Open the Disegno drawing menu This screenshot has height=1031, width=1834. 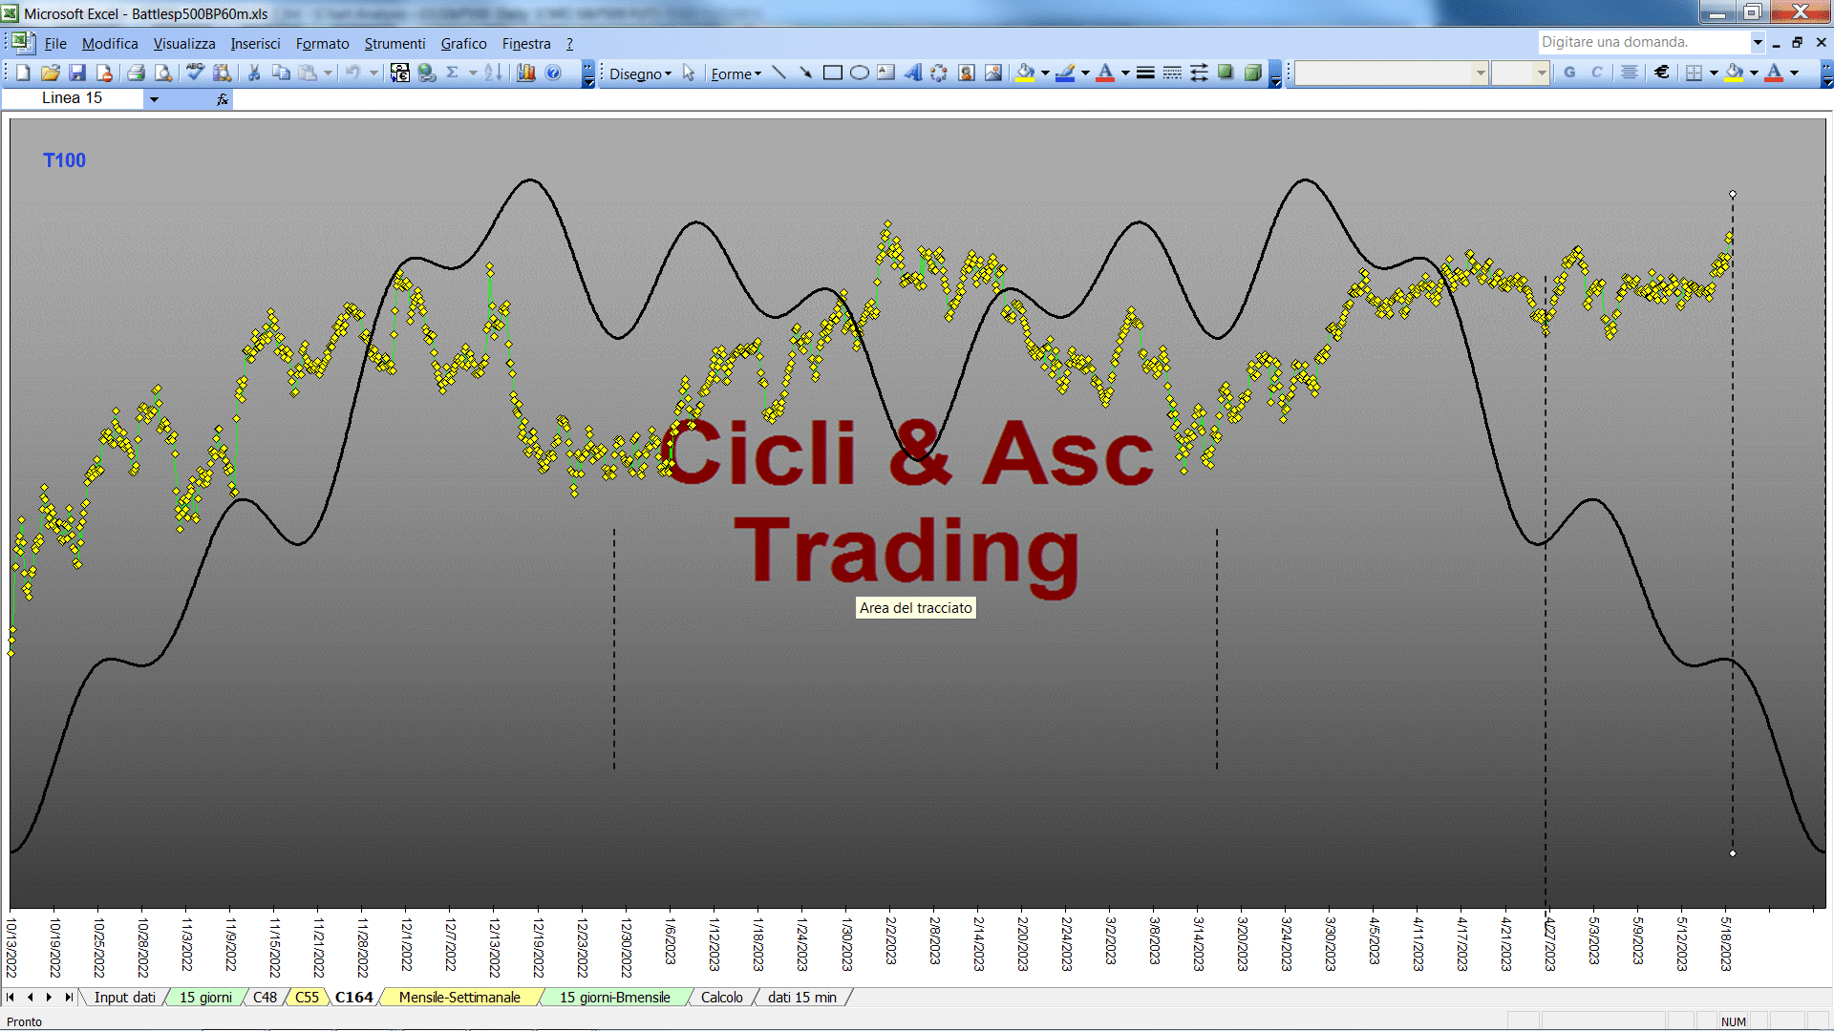pyautogui.click(x=640, y=74)
